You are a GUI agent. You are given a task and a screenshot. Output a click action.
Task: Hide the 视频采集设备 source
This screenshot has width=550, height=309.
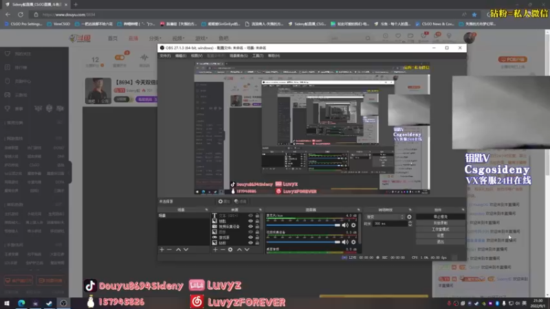pyautogui.click(x=250, y=227)
